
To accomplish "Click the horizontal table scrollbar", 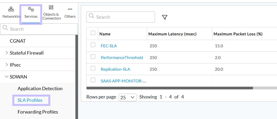I will 170,88.
